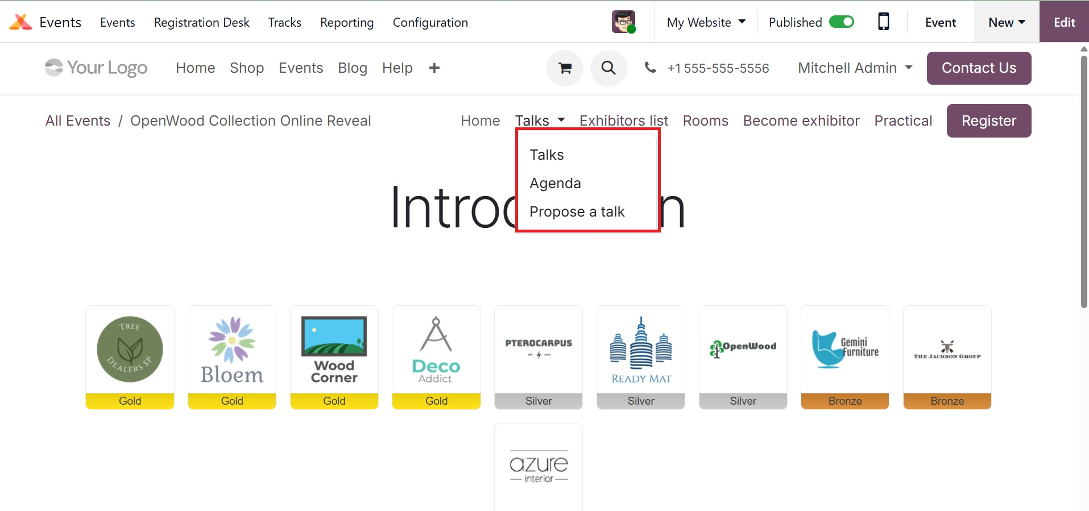Open the Reporting menu

click(347, 22)
